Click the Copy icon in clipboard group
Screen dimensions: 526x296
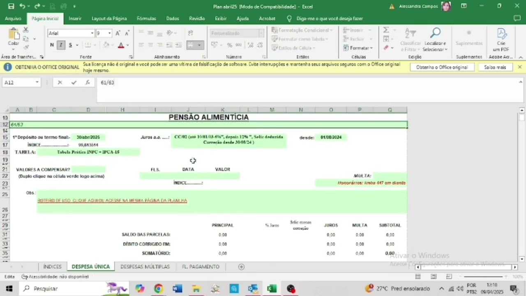25,39
